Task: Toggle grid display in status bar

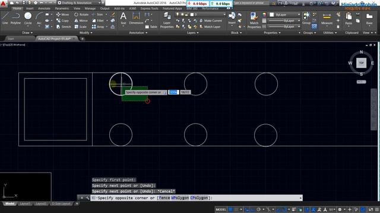Action: click(x=230, y=209)
